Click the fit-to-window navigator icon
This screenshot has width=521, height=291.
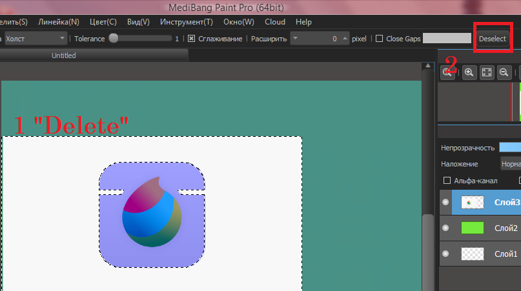click(x=487, y=72)
